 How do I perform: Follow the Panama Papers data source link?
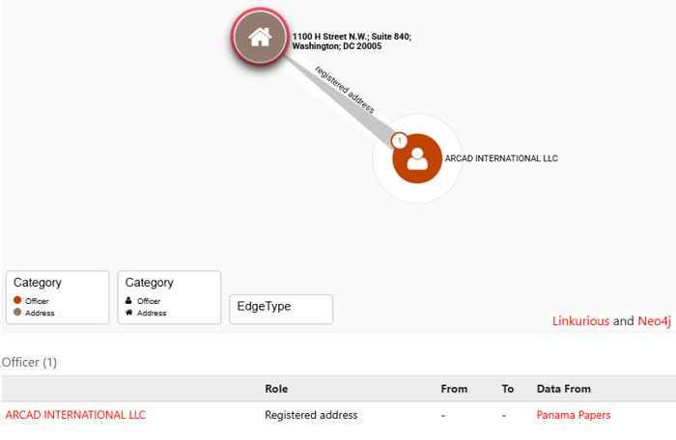574,415
